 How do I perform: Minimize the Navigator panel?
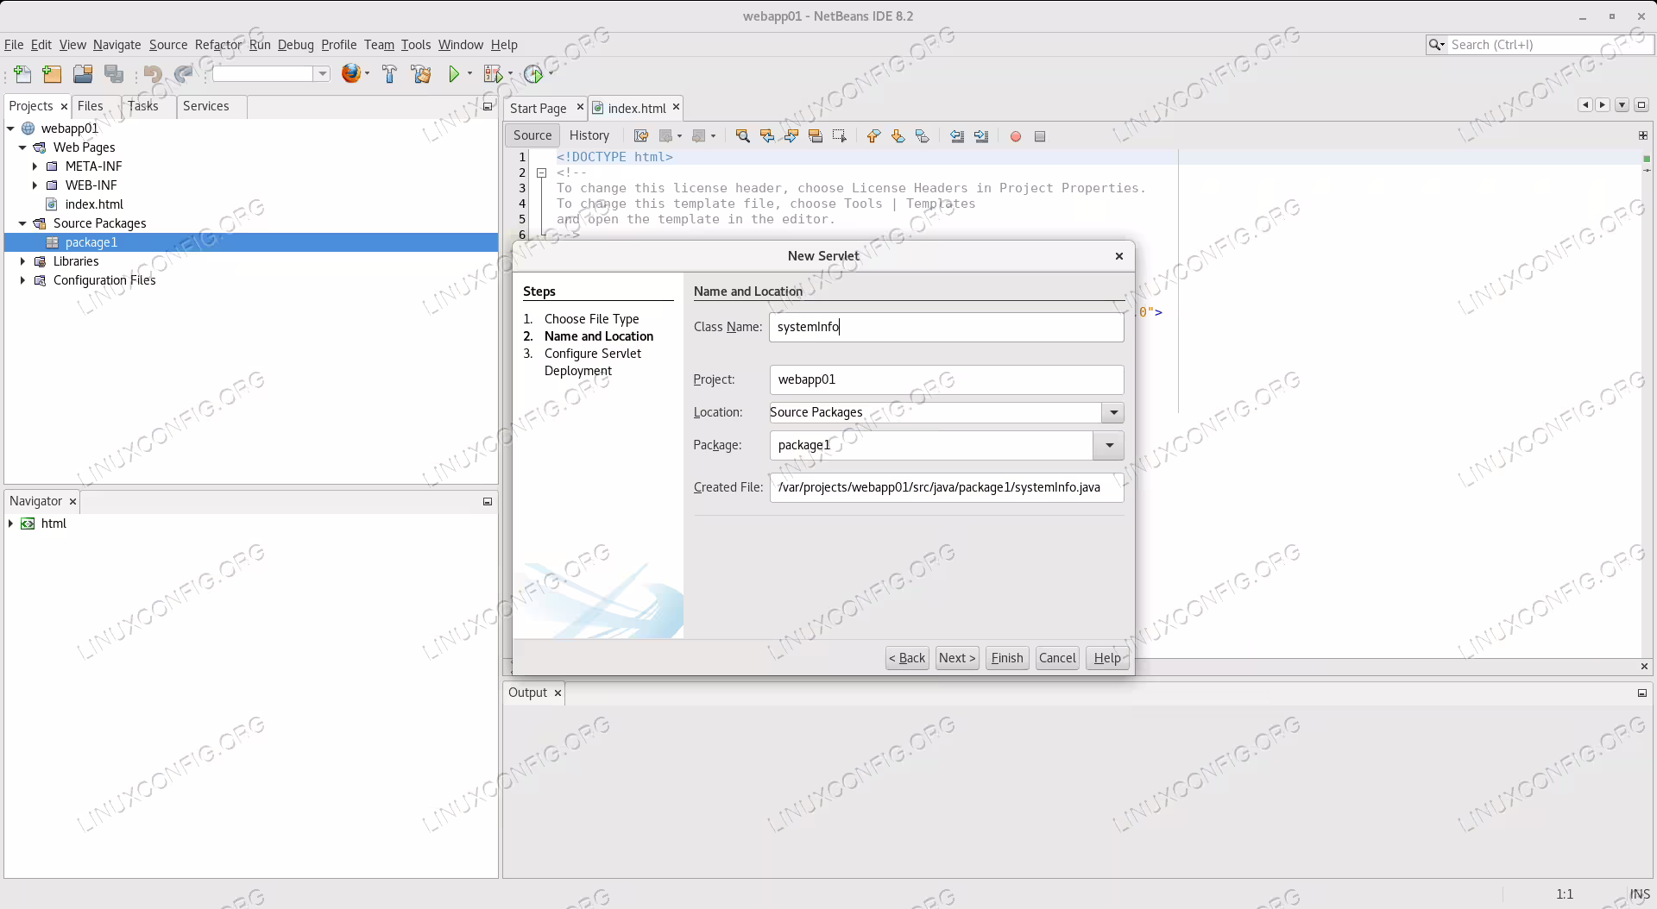coord(487,502)
